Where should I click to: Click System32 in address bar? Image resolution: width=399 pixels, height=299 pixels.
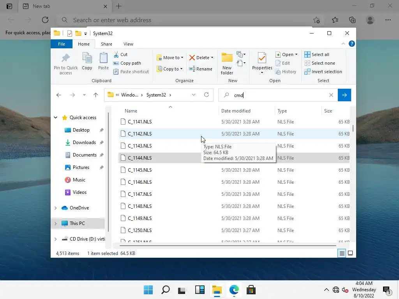pyautogui.click(x=156, y=95)
